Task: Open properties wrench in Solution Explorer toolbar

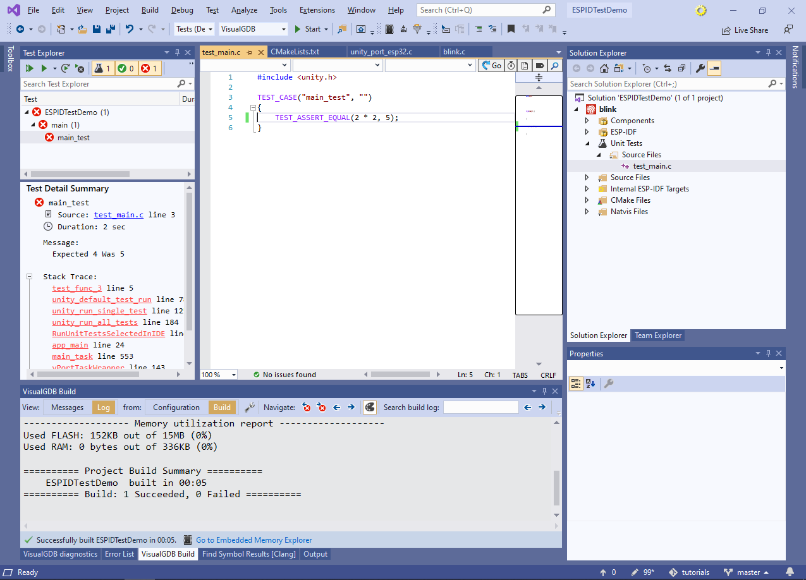Action: point(700,68)
